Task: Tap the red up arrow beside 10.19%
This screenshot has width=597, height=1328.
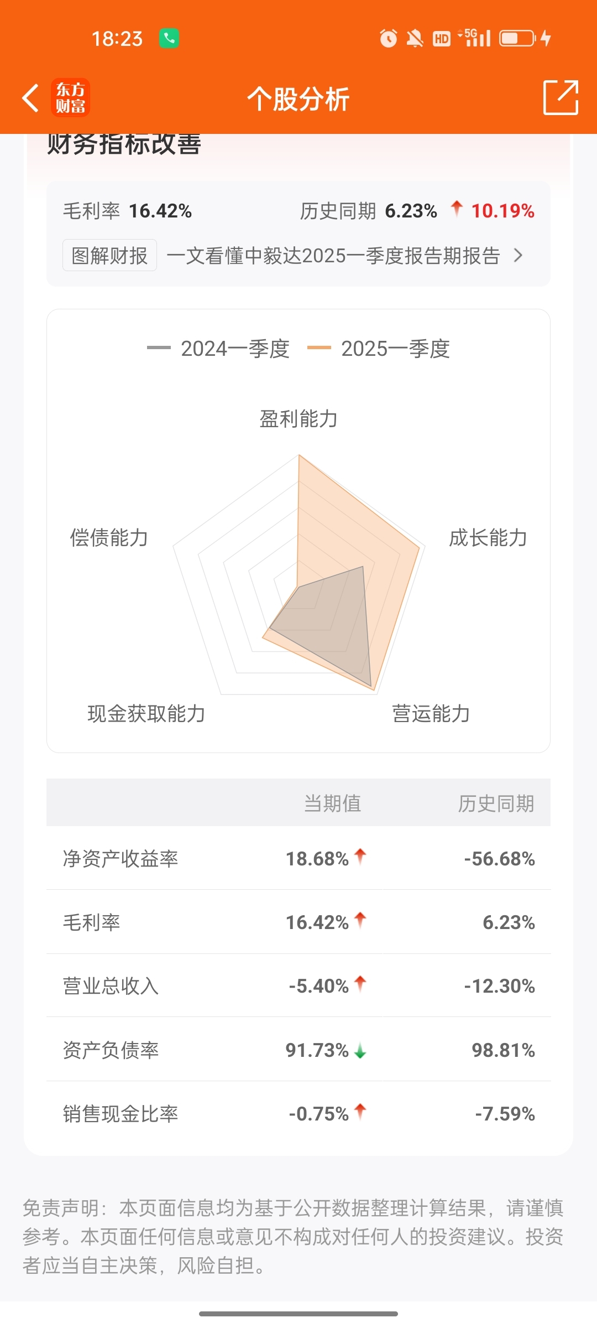Action: point(457,209)
